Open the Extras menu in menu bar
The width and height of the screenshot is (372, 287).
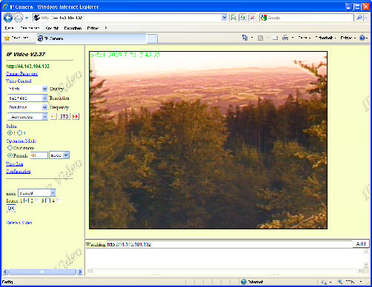point(93,28)
